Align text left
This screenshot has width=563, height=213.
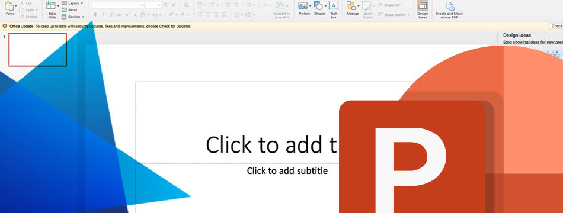coord(200,15)
